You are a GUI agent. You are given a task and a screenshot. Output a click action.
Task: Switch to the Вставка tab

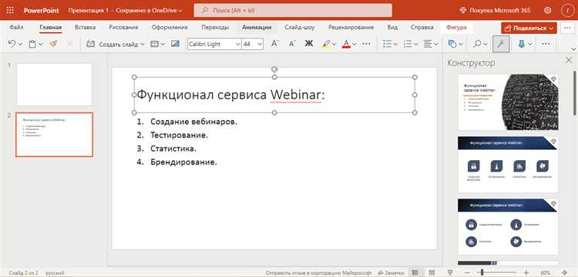click(x=85, y=27)
